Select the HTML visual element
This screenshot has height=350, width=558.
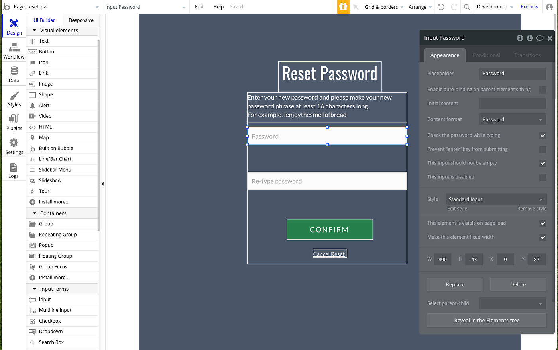pos(62,127)
